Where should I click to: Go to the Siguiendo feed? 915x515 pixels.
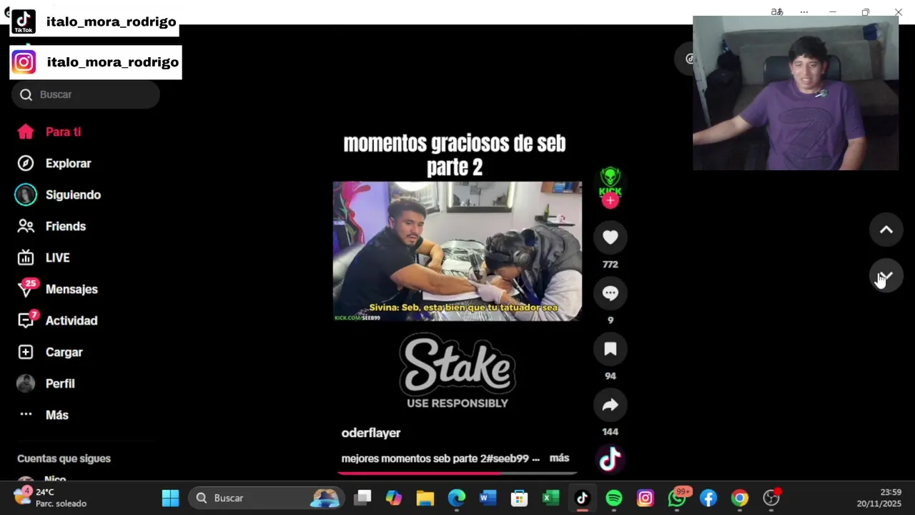click(59, 195)
